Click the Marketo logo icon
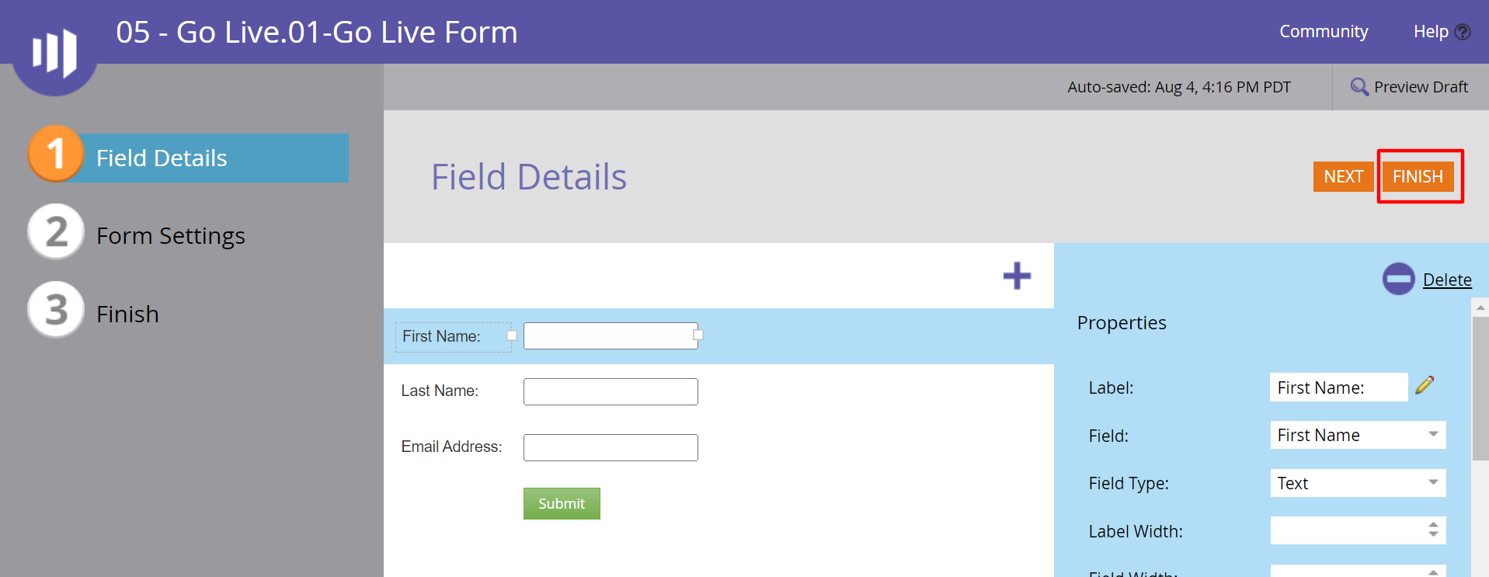The height and width of the screenshot is (577, 1489). pos(54,53)
